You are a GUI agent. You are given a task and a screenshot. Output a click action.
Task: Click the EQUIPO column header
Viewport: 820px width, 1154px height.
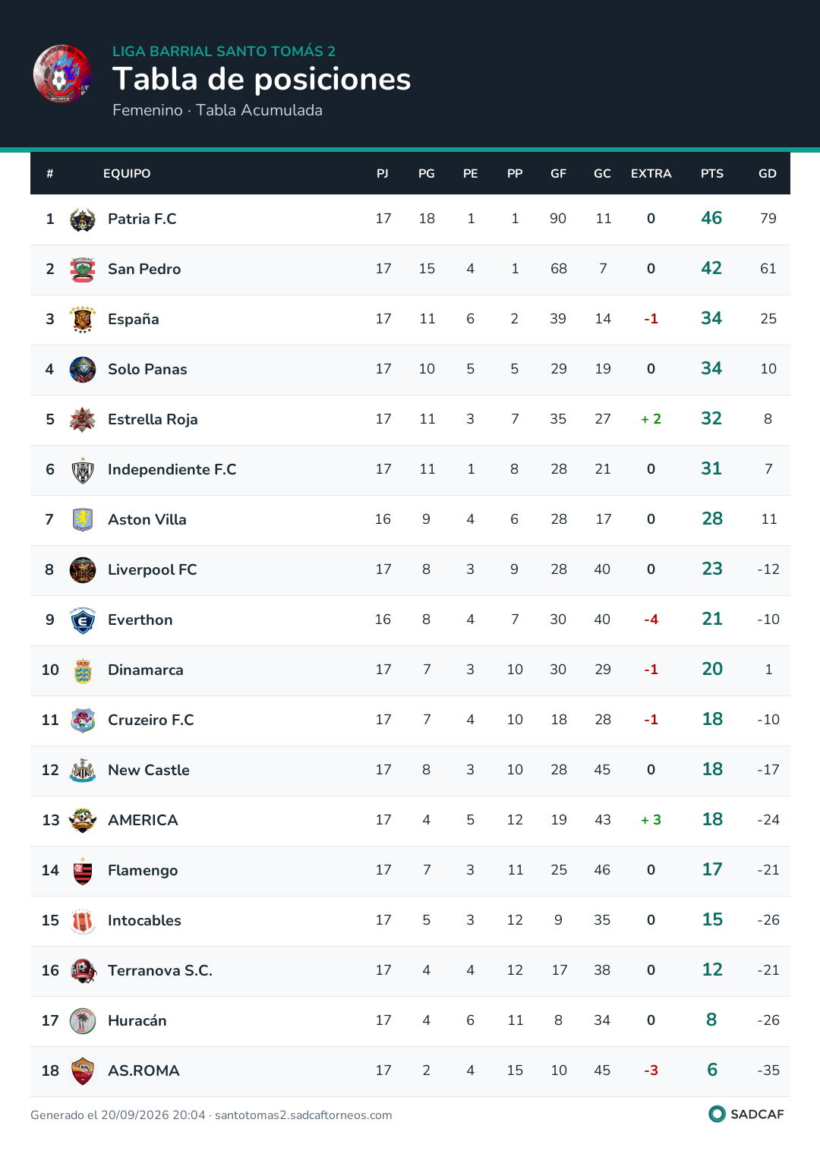click(127, 174)
